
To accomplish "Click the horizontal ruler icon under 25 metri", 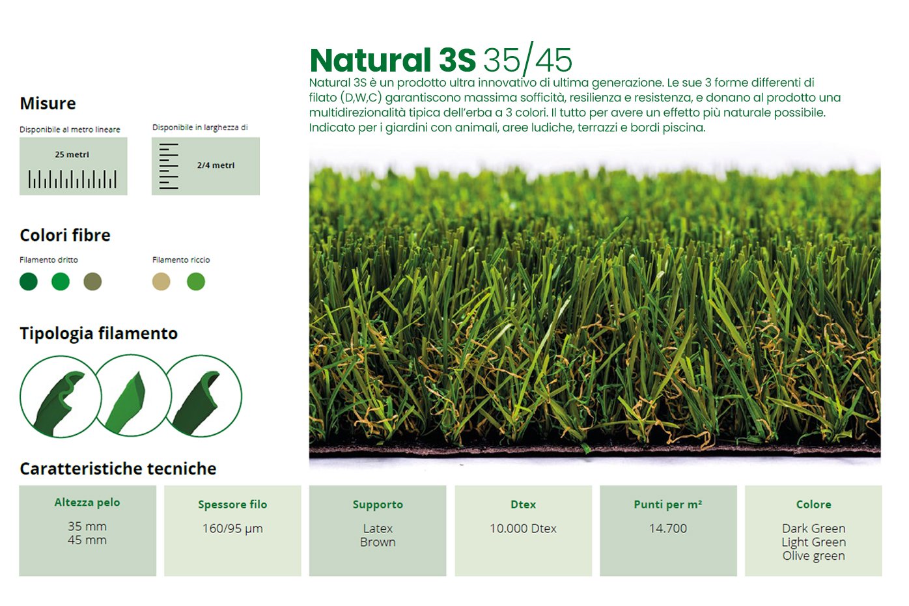I will [x=72, y=179].
